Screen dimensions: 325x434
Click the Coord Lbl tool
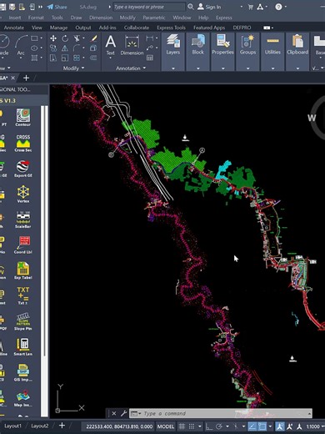(x=23, y=245)
